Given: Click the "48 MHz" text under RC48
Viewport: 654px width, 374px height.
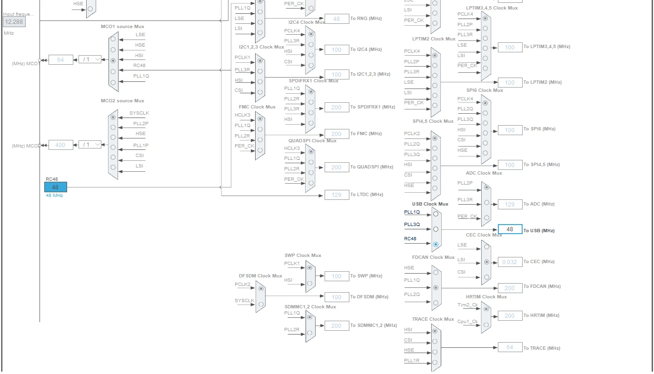Looking at the screenshot, I should point(54,196).
